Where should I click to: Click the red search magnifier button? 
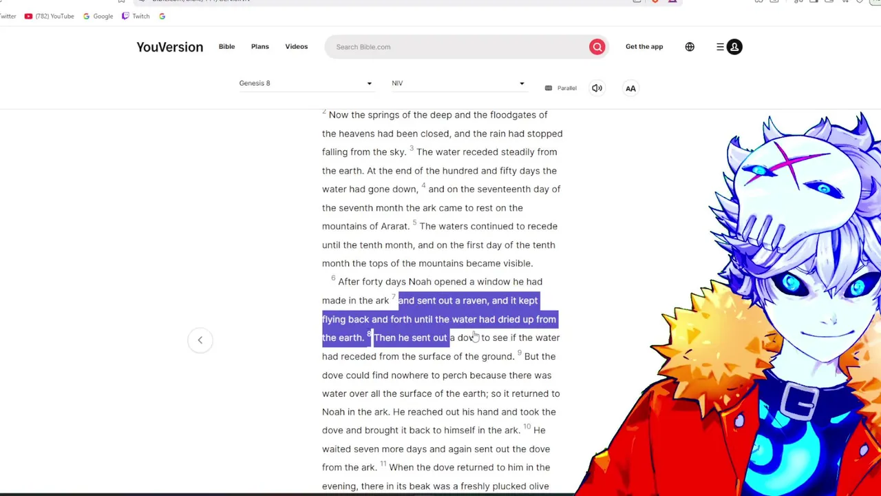click(597, 47)
